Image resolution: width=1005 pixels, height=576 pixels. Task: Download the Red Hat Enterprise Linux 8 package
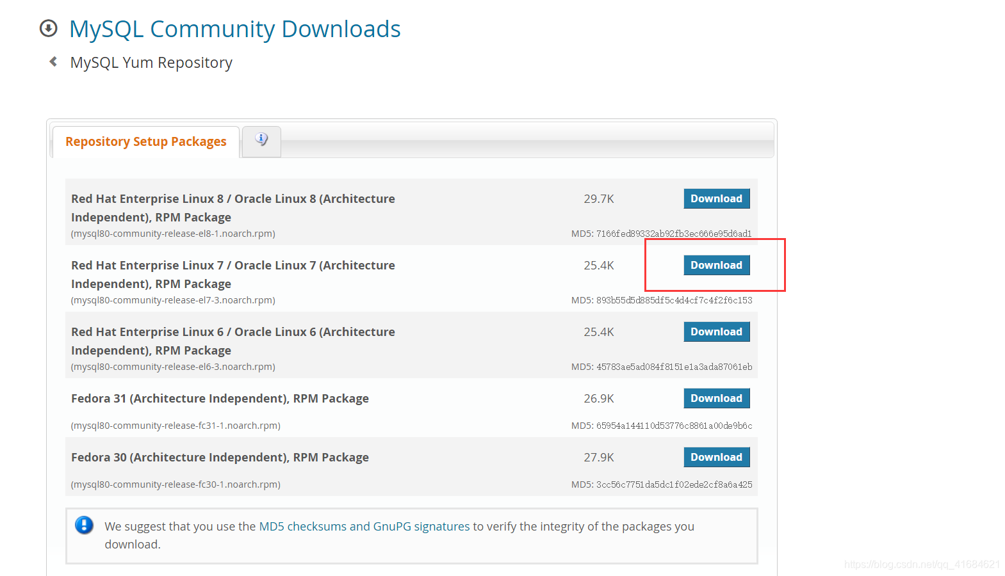(x=717, y=198)
